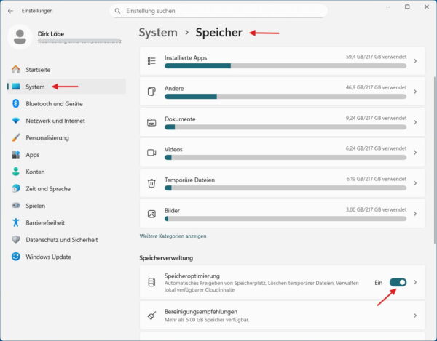Turn off the Speicheroptimierung toggle
The height and width of the screenshot is (341, 437).
pos(398,282)
